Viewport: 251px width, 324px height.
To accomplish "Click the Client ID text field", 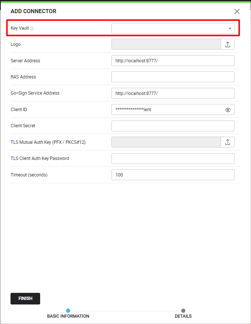I will pos(173,110).
